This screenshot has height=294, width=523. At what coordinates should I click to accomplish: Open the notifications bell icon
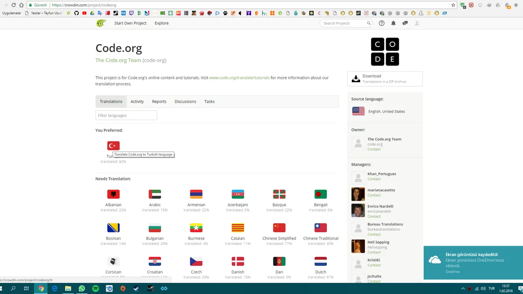point(393,23)
